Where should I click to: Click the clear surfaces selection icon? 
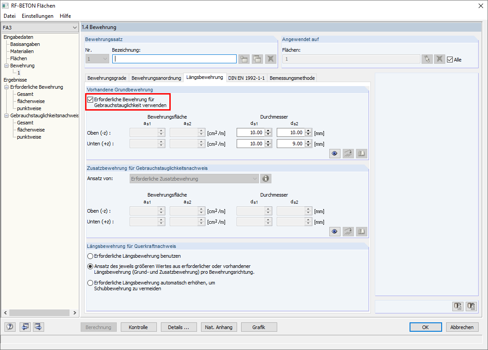coord(439,59)
